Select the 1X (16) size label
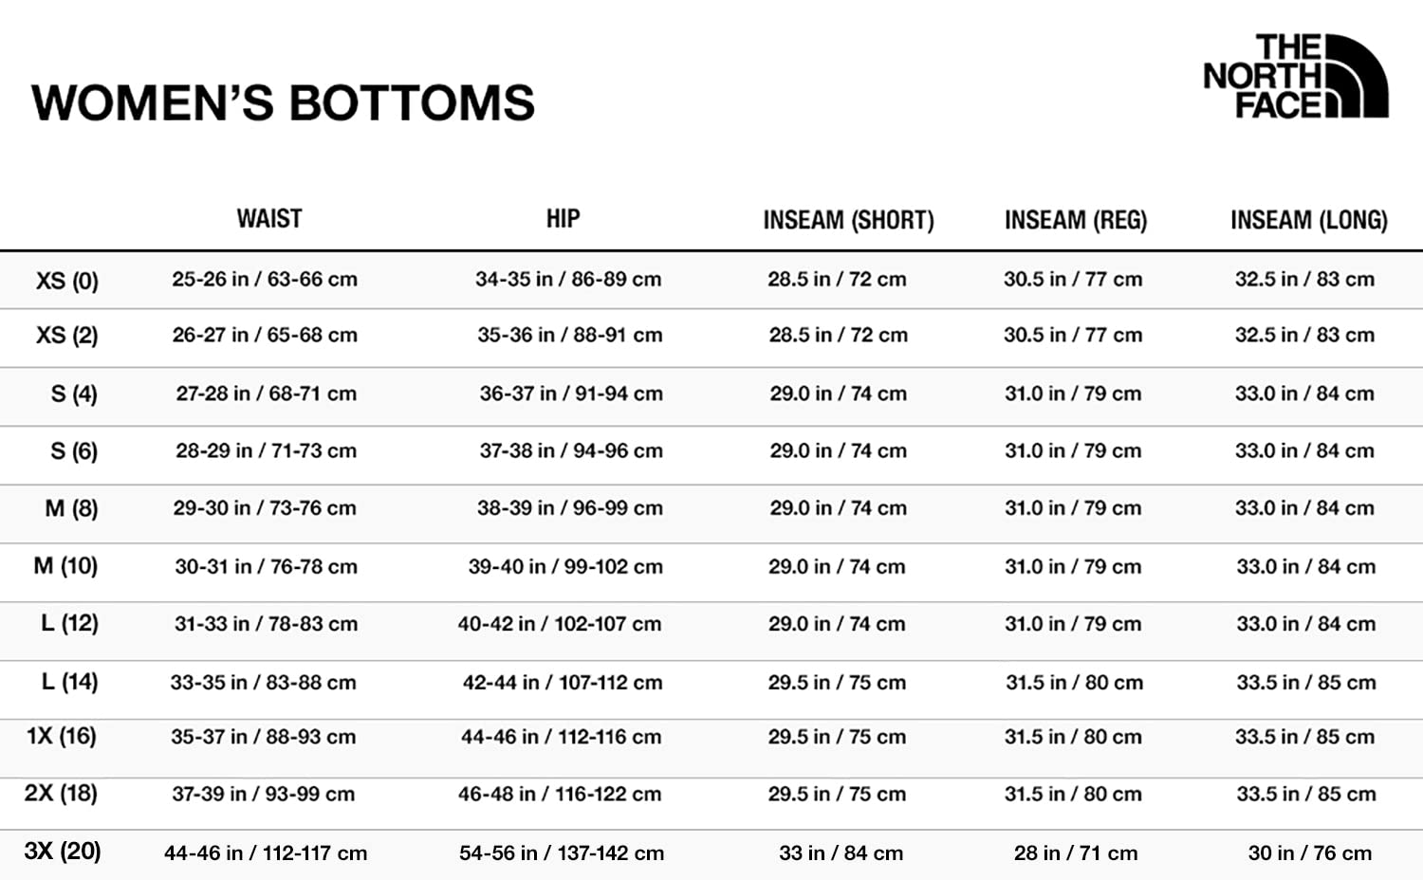 (x=62, y=737)
